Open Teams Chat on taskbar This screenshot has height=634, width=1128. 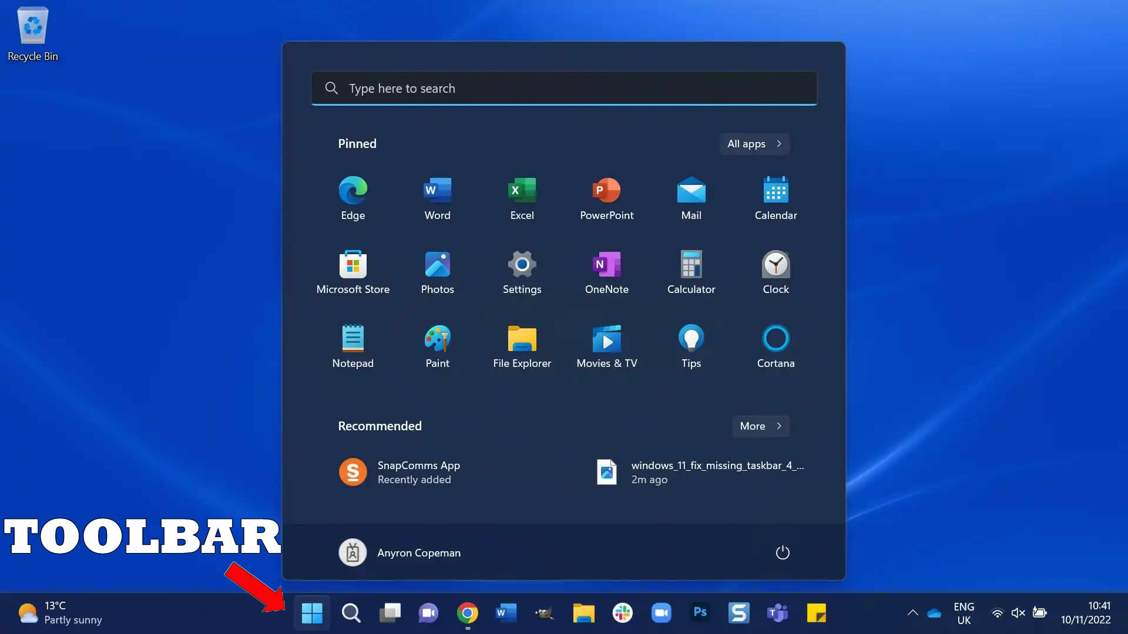coord(428,613)
